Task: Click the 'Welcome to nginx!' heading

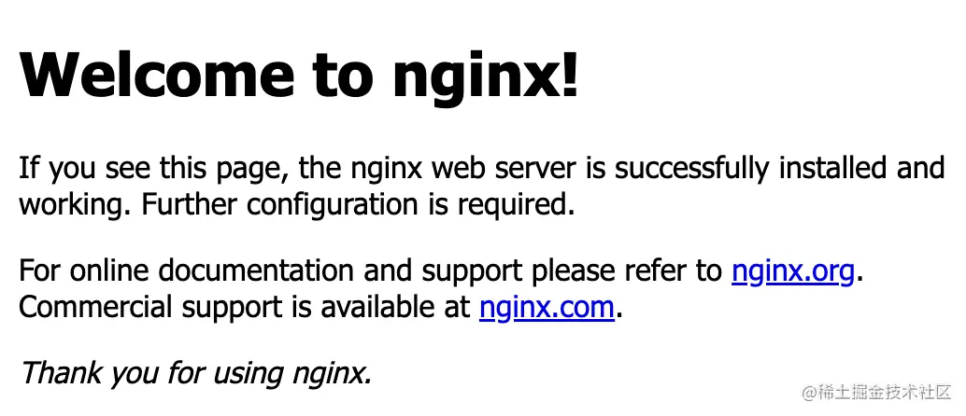Action: [x=300, y=75]
